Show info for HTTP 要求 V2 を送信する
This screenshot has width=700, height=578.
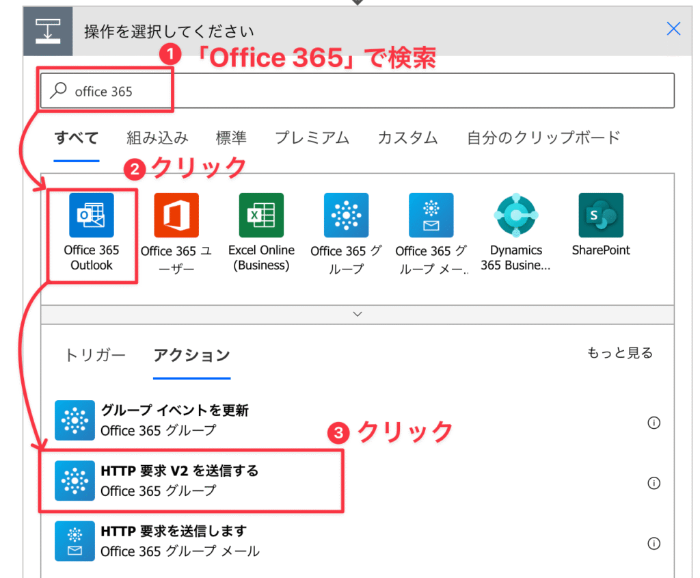pos(654,483)
